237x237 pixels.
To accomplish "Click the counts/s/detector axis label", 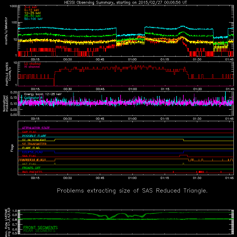I will click(6, 31).
